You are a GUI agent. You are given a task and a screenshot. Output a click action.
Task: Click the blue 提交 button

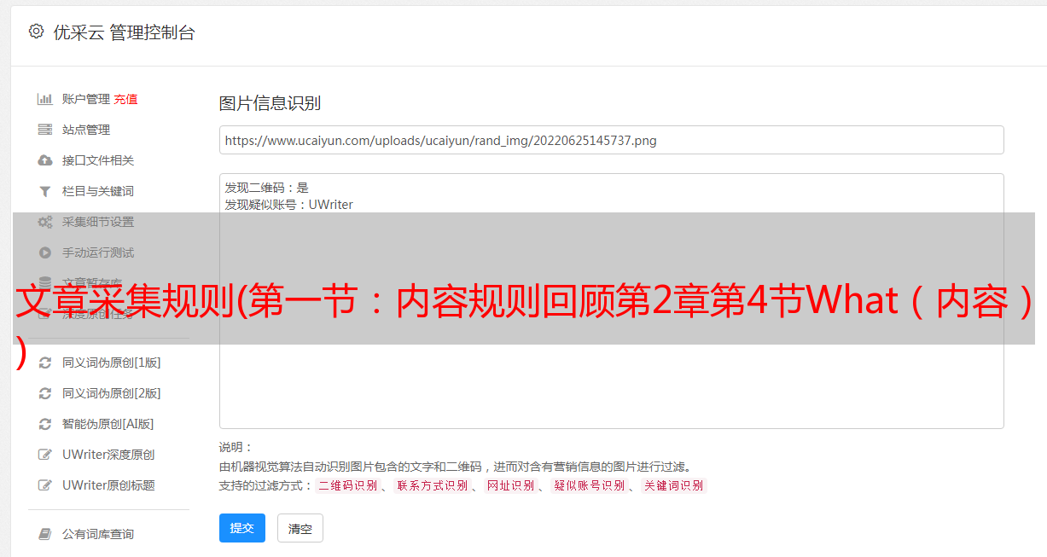pyautogui.click(x=242, y=528)
